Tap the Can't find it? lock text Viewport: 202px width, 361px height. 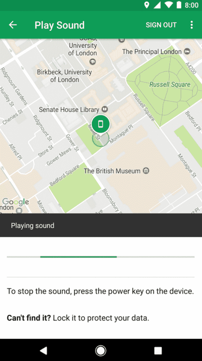(78, 318)
